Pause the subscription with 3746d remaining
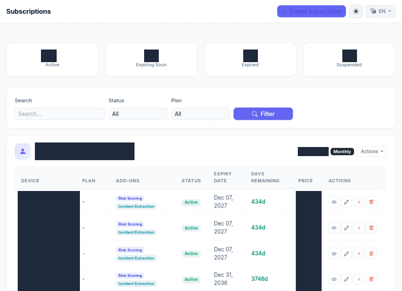 359,279
